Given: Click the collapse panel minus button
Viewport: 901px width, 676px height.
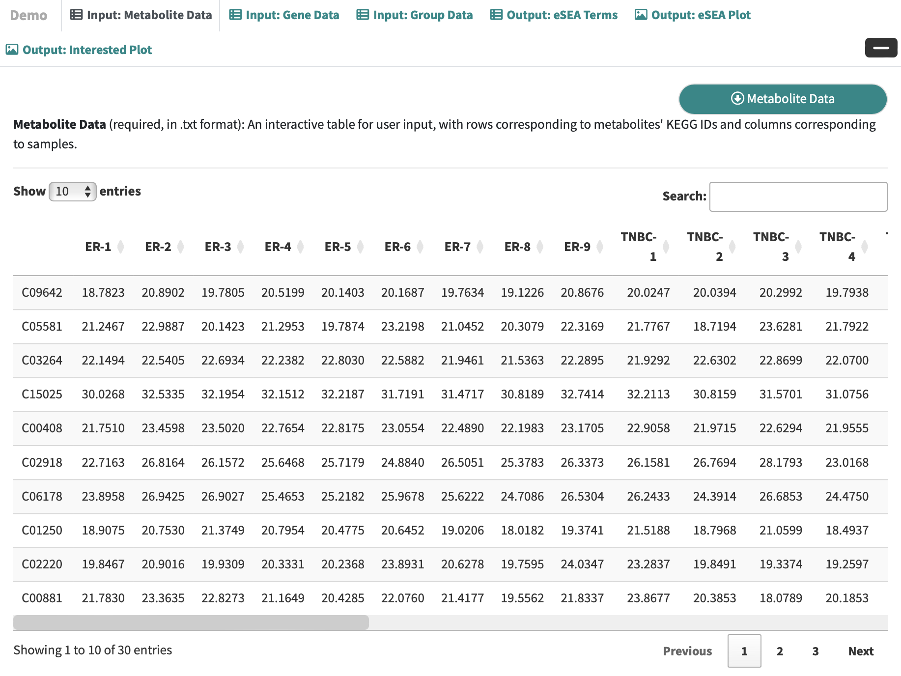Looking at the screenshot, I should 880,48.
